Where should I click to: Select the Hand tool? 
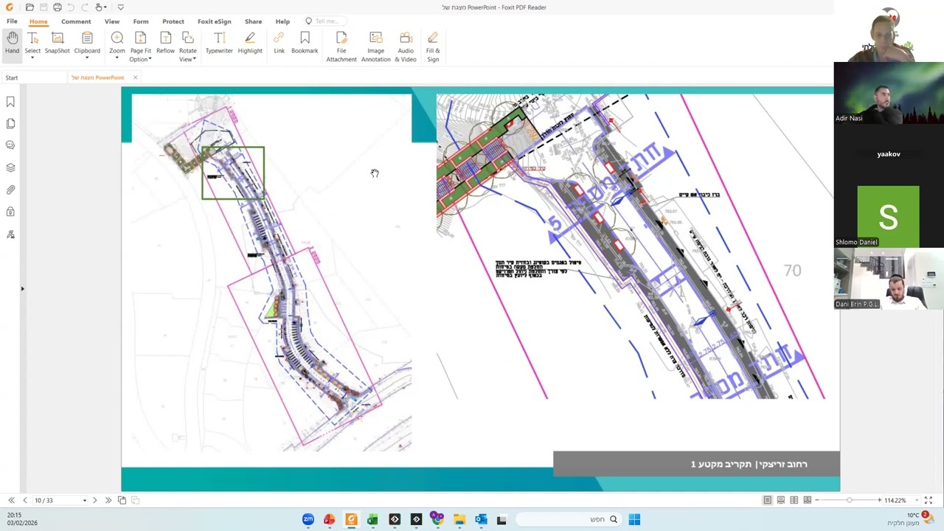[x=12, y=44]
